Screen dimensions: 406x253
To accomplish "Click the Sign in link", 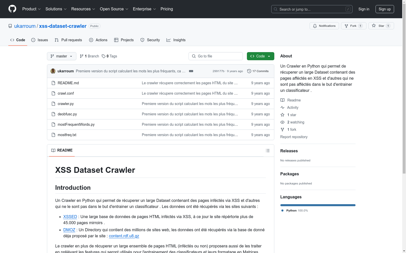I will [364, 9].
